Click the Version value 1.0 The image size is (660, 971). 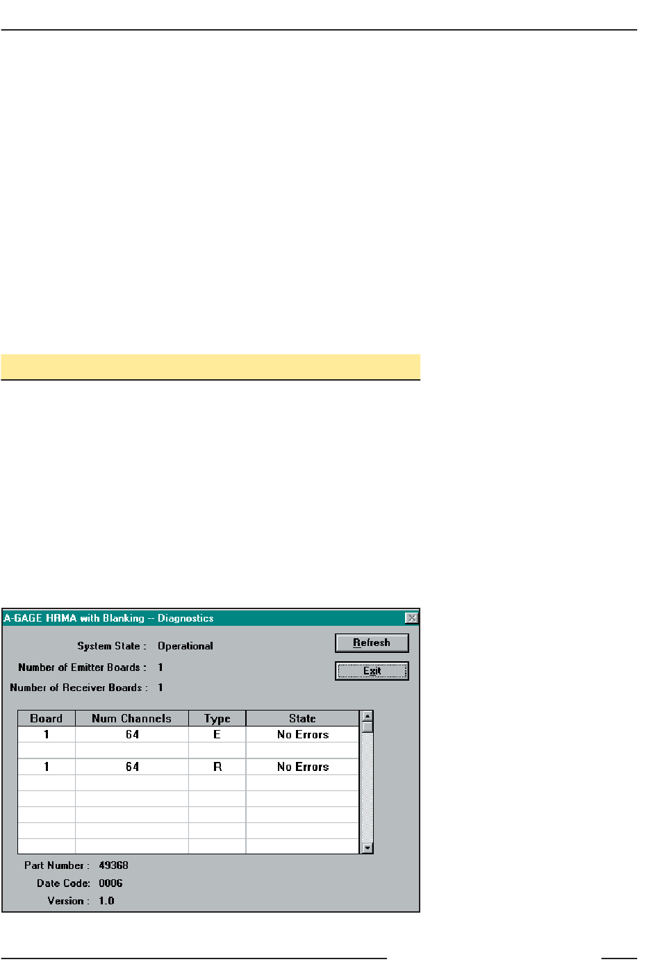[106, 901]
